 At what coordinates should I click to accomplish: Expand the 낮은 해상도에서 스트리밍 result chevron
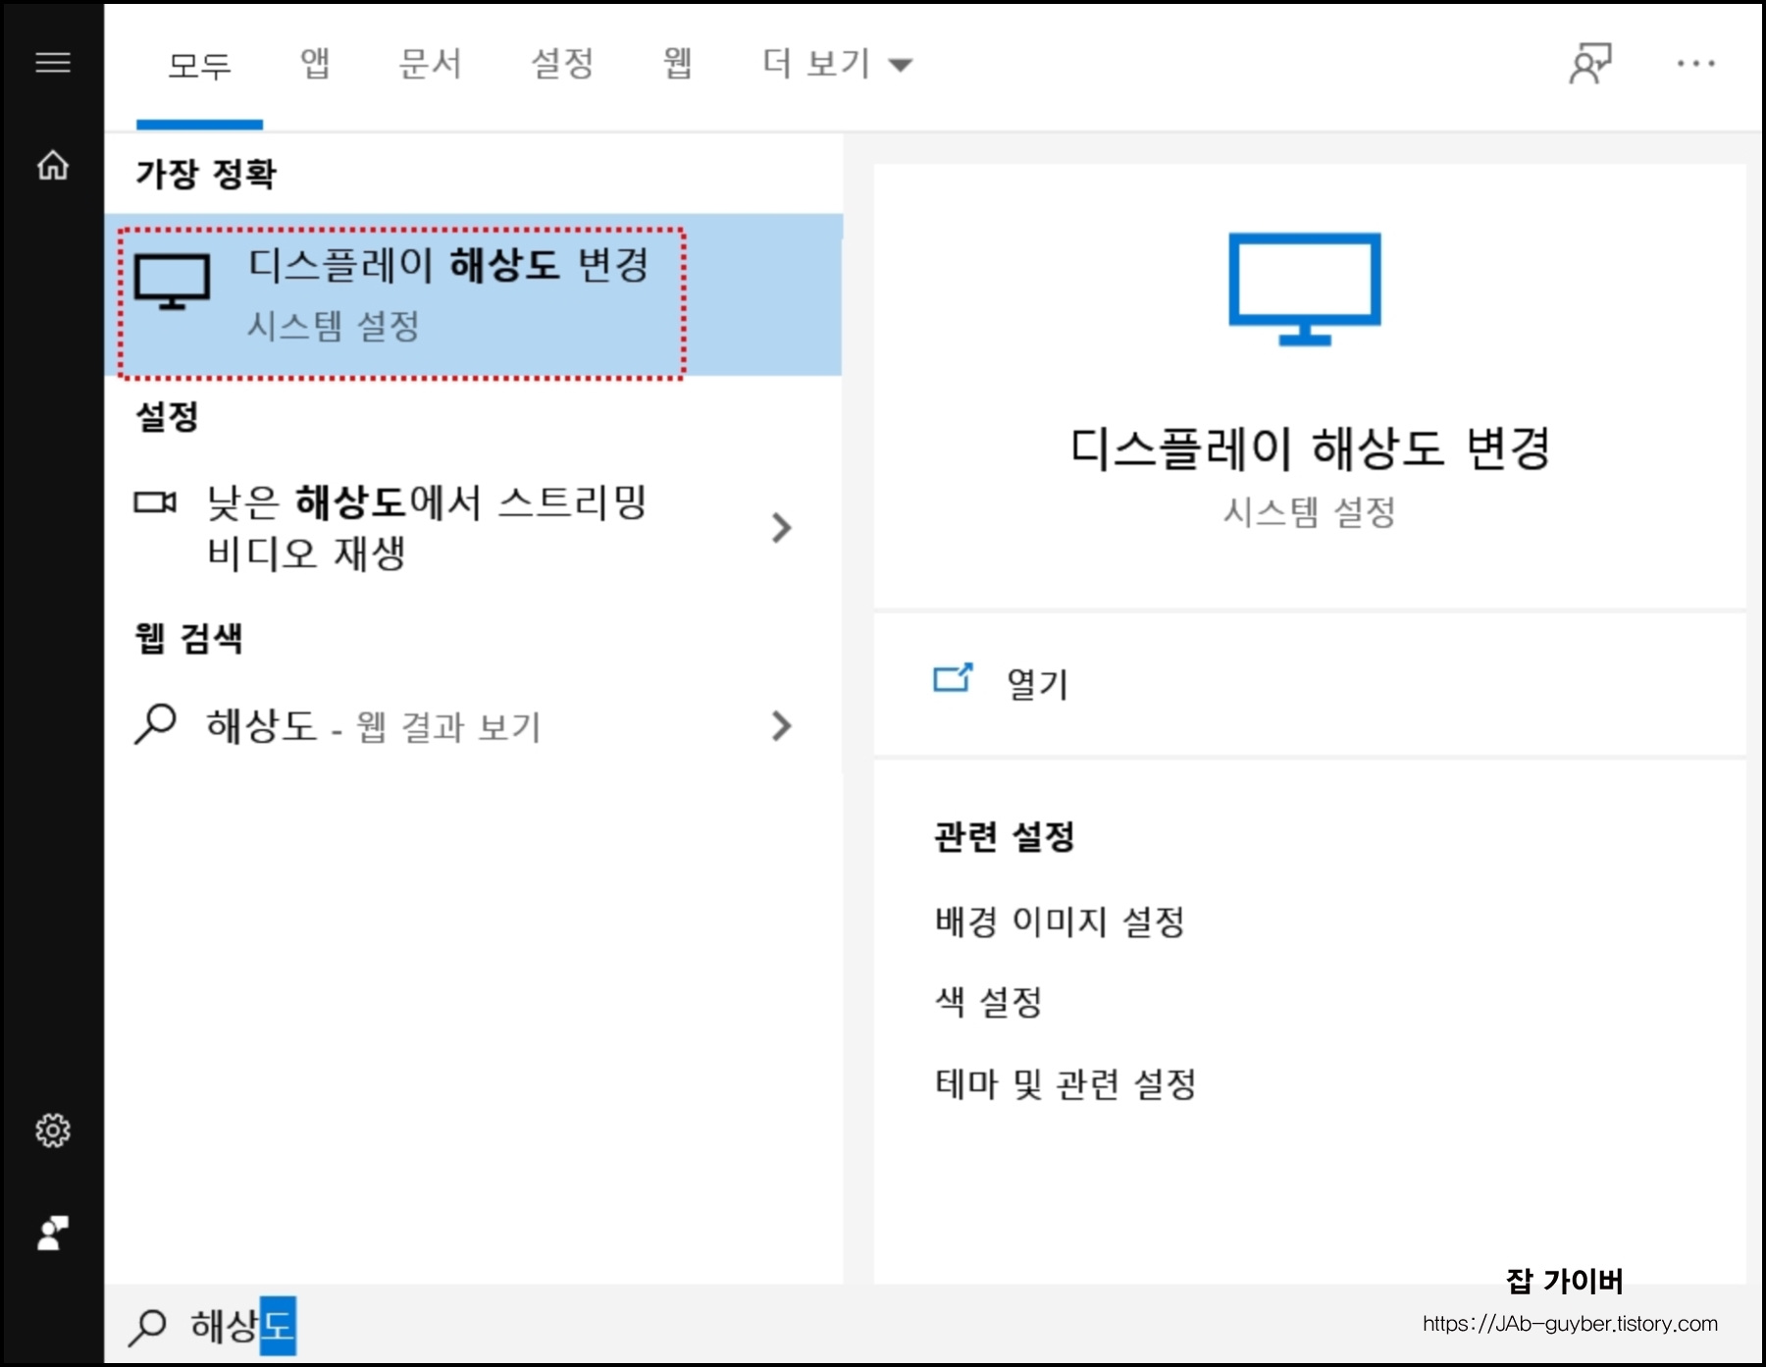coord(780,528)
